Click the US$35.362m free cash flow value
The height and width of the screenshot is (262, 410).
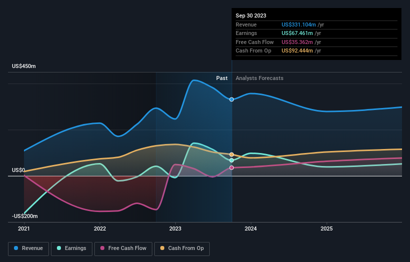297,42
